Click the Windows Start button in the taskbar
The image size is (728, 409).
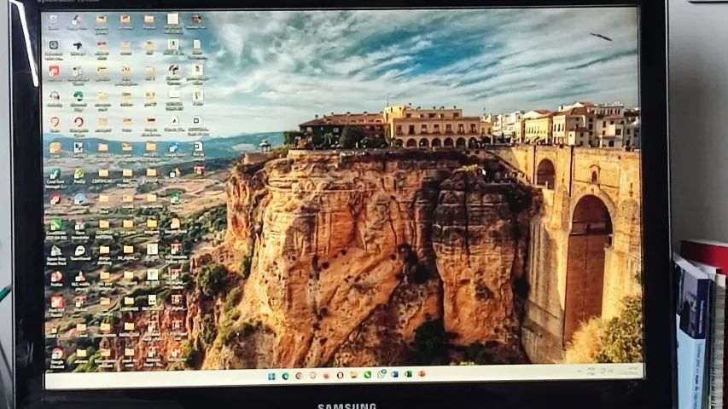(x=271, y=375)
